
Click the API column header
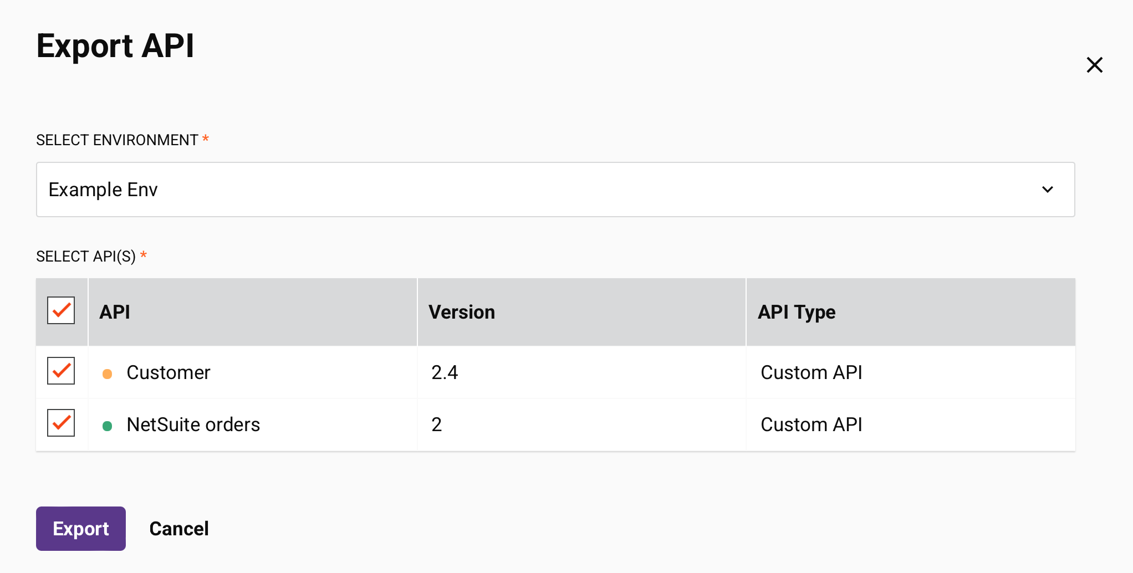[115, 311]
